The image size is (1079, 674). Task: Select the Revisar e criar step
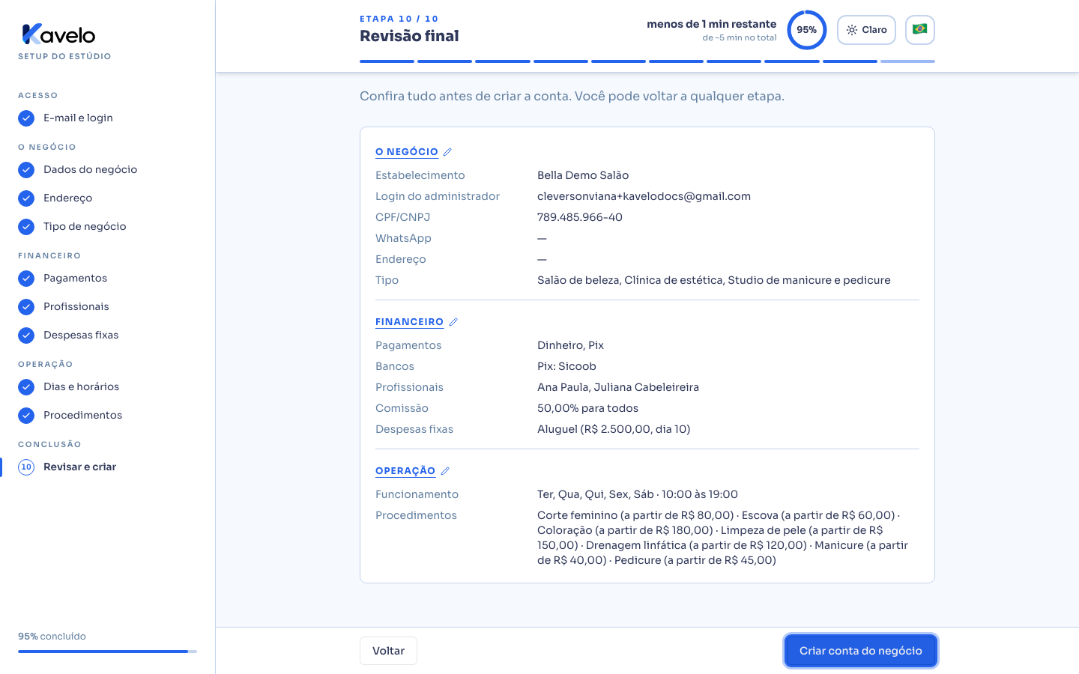click(79, 467)
